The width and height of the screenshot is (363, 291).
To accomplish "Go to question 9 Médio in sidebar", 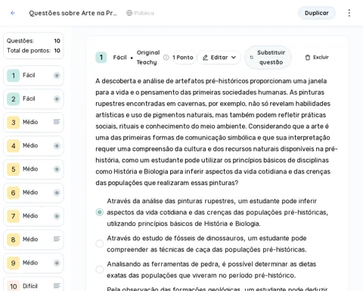I will [33, 263].
